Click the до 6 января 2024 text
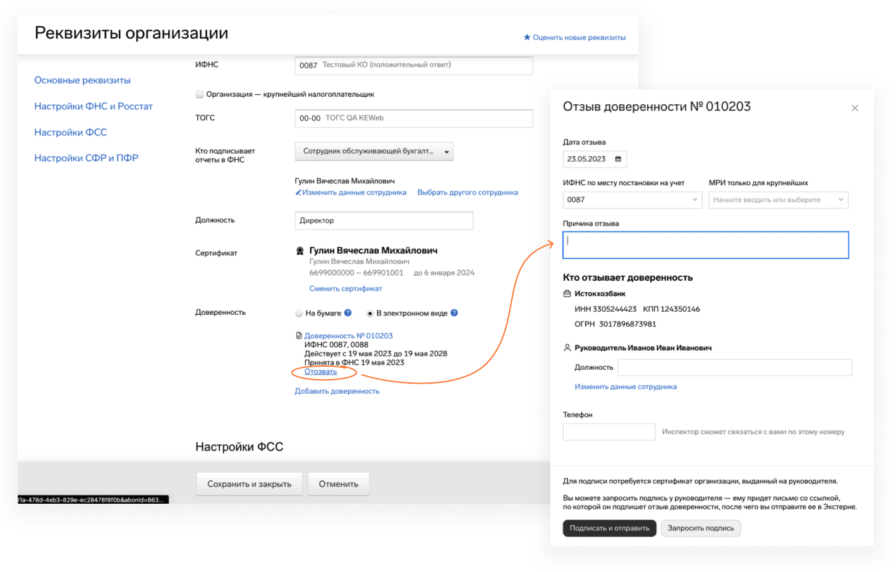Image resolution: width=896 pixels, height=572 pixels. (444, 273)
